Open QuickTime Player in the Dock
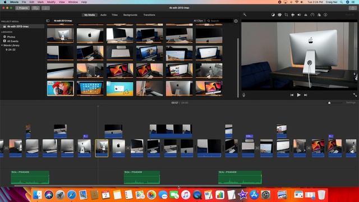The height and width of the screenshot is (202, 359). click(197, 195)
